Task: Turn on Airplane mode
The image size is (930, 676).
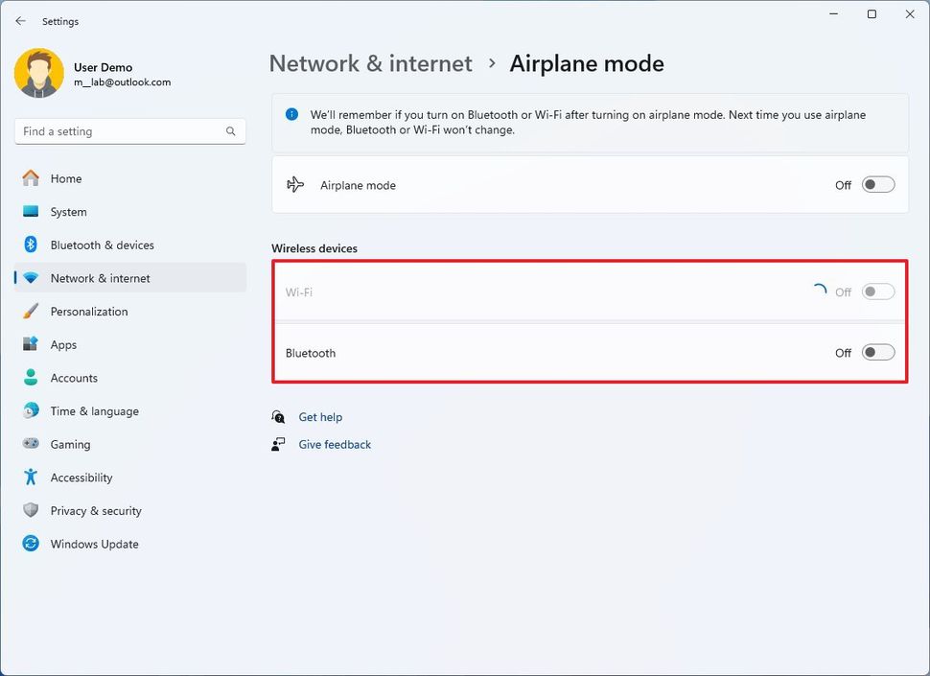Action: click(x=877, y=184)
